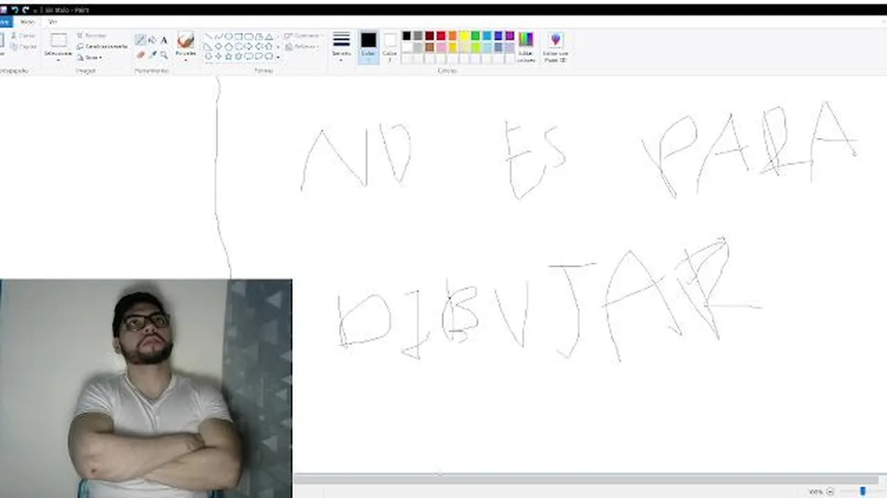The width and height of the screenshot is (887, 498).
Task: Choose the Five-point star shape
Action: click(229, 55)
